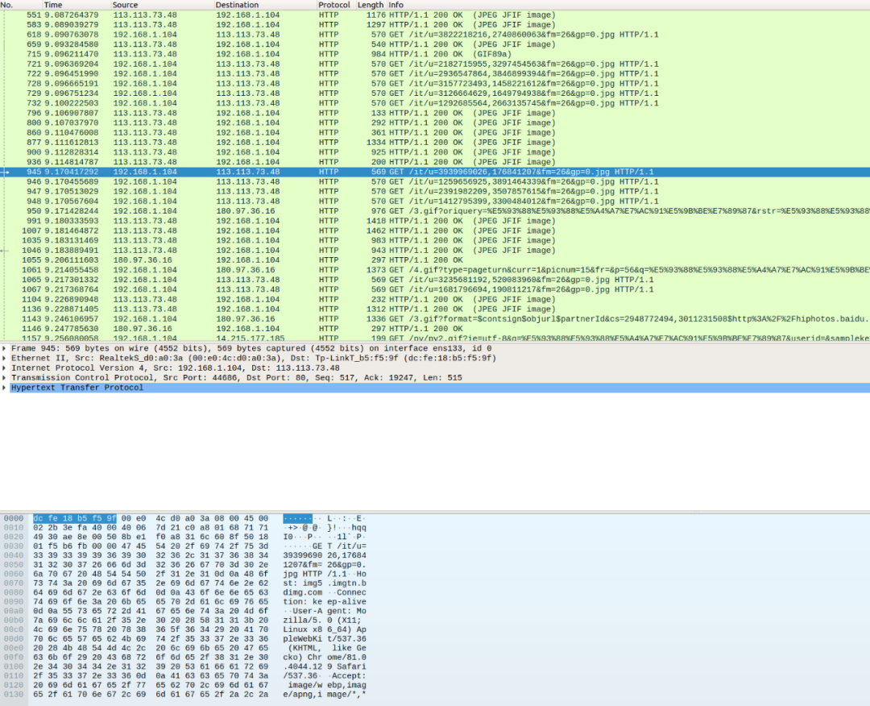Screen dimensions: 870x706
Task: Select packet 946 GET u=1259656925 request
Action: (435, 181)
